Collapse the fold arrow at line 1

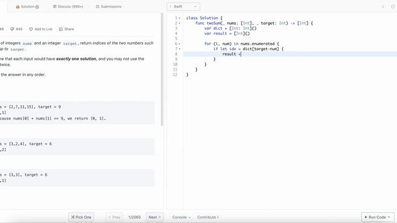pos(179,18)
